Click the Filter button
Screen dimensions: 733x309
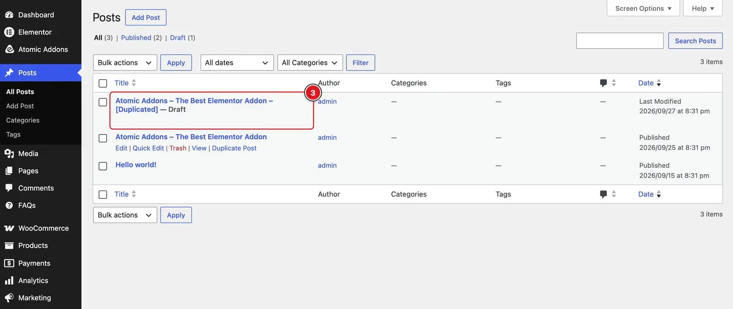(x=361, y=63)
